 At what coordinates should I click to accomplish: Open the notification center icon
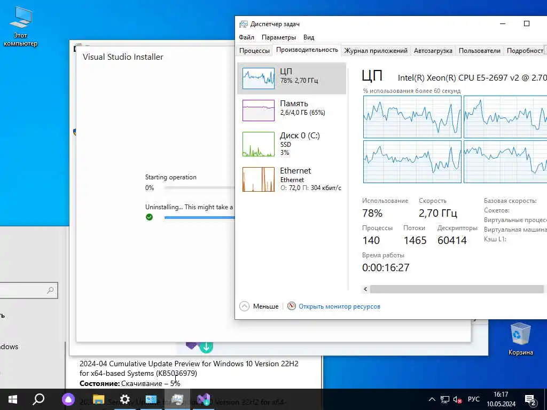pos(530,400)
